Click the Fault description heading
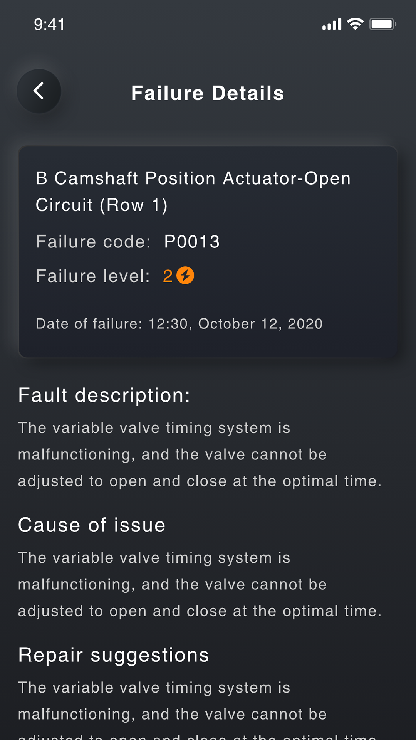This screenshot has height=740, width=416. (x=104, y=395)
